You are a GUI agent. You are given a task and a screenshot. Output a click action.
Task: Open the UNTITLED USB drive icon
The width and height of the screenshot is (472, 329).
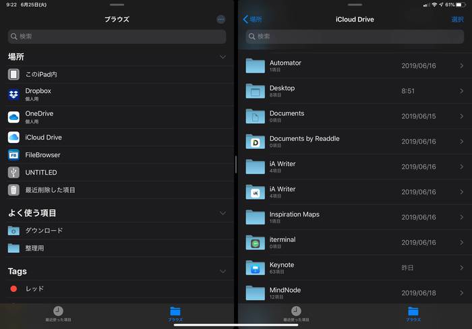pyautogui.click(x=13, y=173)
